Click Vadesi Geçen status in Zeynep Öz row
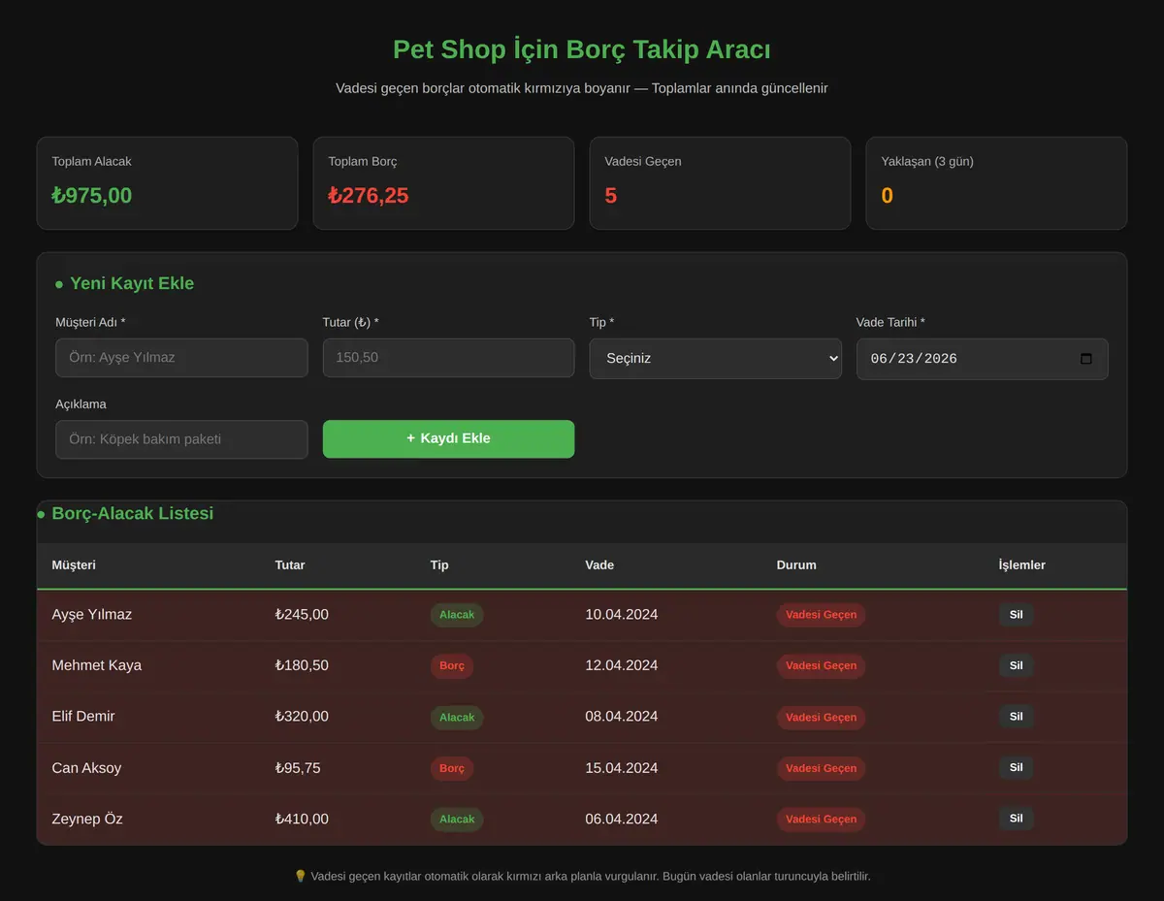The image size is (1164, 901). 822,820
